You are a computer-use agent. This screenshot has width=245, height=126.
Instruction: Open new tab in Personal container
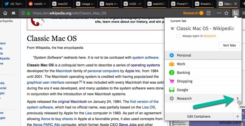tap(203, 55)
